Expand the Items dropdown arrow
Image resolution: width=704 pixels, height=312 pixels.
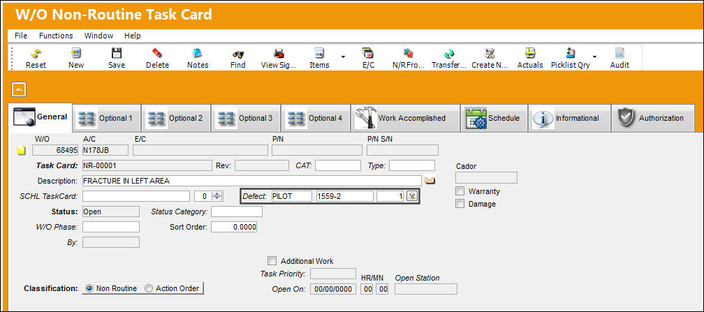coord(343,57)
